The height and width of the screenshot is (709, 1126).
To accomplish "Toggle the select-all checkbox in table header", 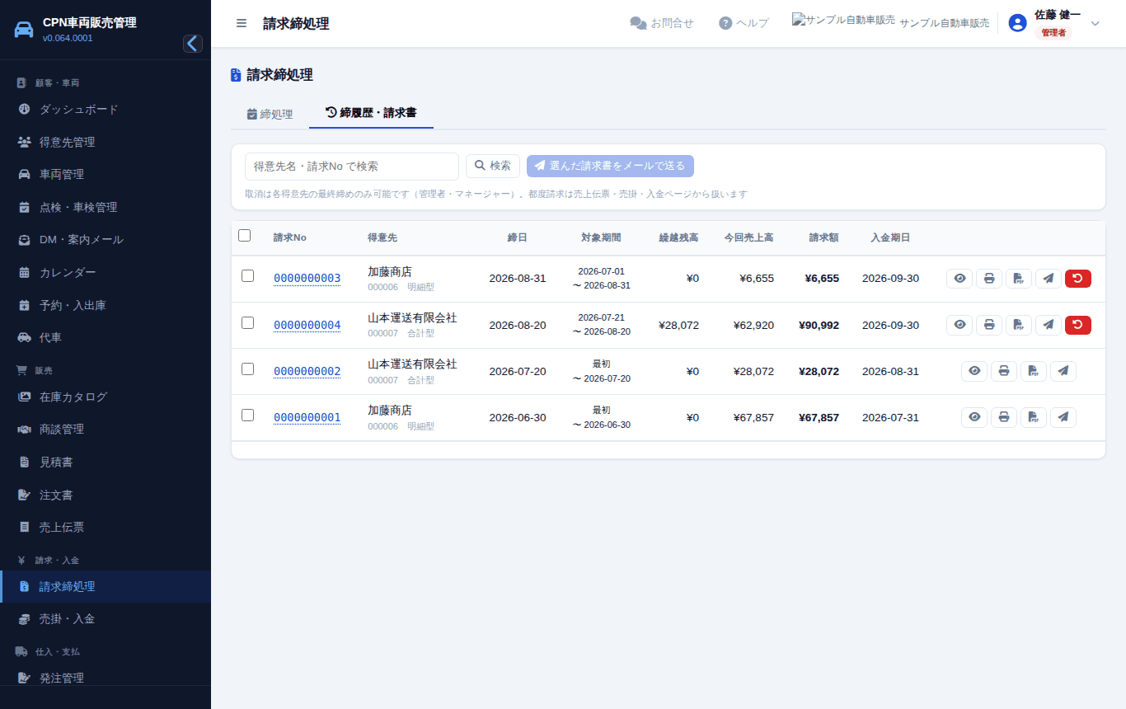I will pyautogui.click(x=244, y=236).
